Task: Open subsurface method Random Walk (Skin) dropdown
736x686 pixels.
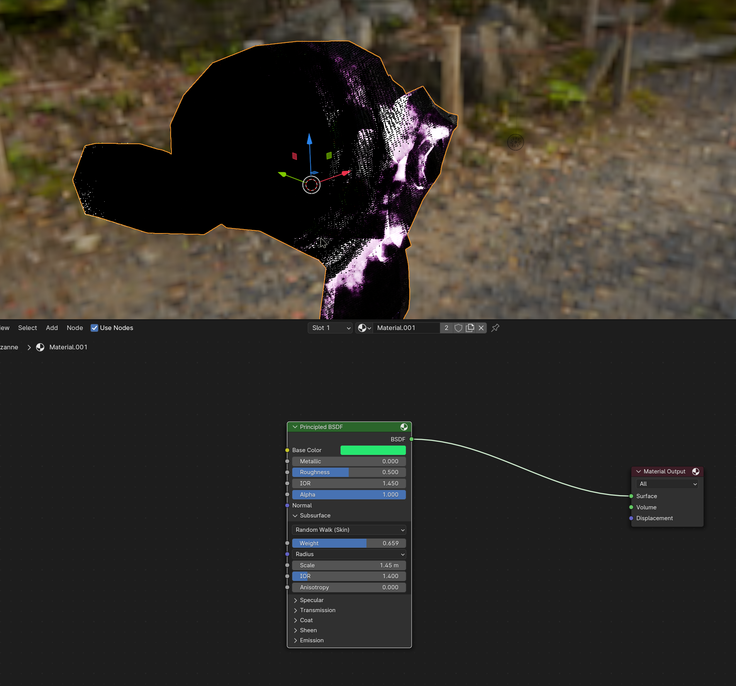Action: click(x=349, y=530)
